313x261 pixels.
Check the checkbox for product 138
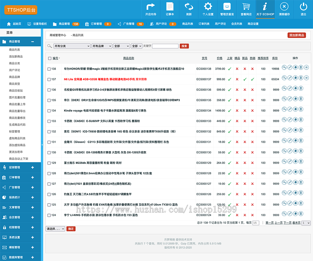49,69
